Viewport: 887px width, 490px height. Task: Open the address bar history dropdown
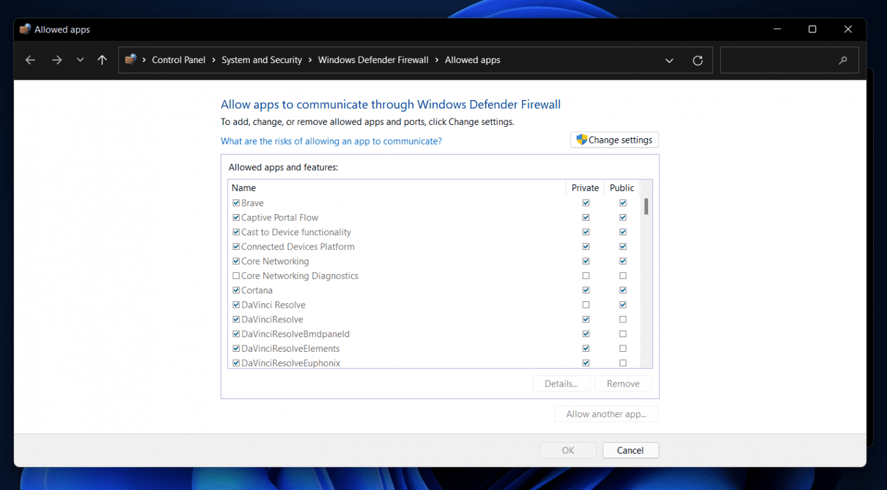(669, 60)
